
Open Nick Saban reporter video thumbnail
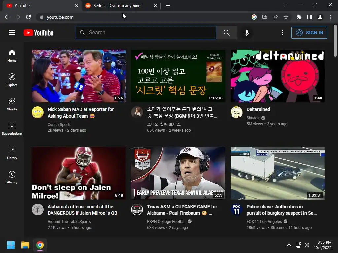[x=79, y=76]
